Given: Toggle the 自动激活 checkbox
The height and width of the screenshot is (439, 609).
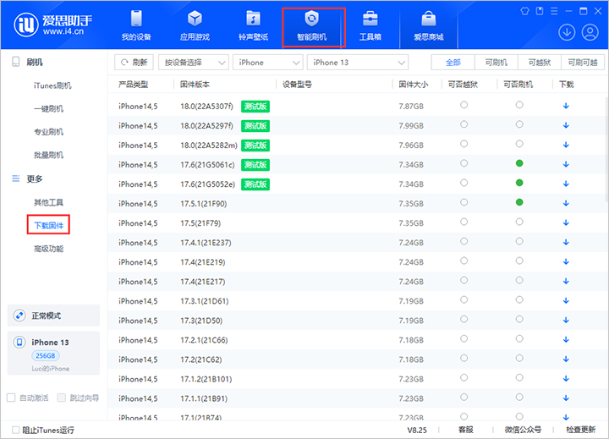Looking at the screenshot, I should [11, 398].
